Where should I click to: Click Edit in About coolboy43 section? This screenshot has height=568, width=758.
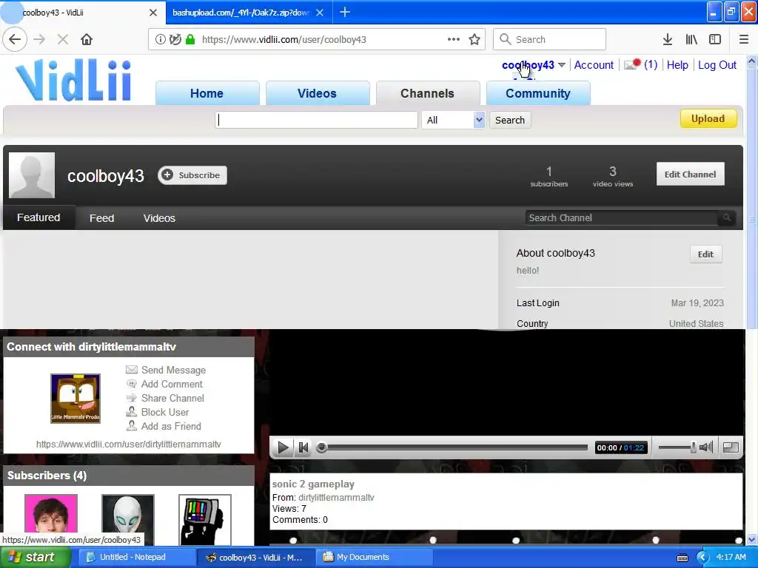pos(705,254)
